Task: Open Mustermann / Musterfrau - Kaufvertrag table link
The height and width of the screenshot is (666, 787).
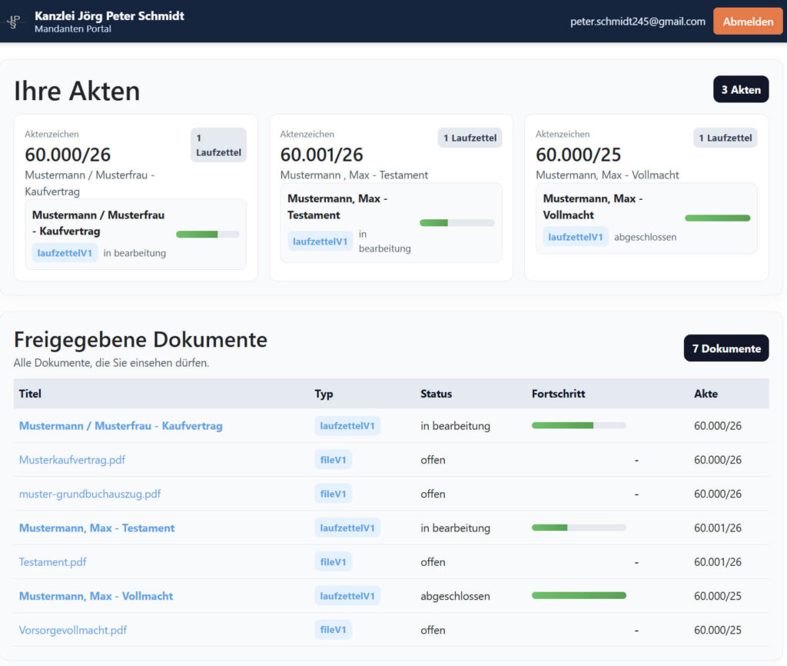Action: click(x=121, y=426)
